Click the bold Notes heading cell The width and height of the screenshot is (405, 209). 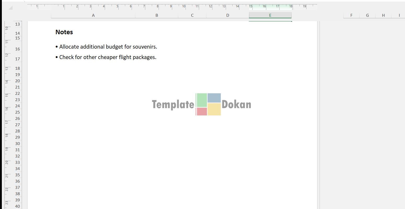tap(64, 32)
